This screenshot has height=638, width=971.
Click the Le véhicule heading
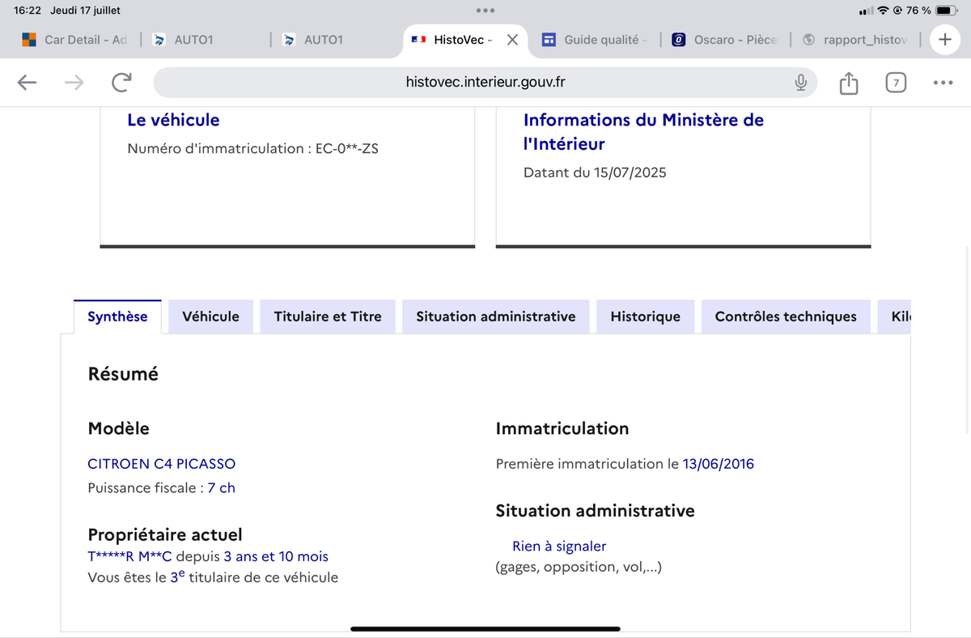[x=174, y=120]
